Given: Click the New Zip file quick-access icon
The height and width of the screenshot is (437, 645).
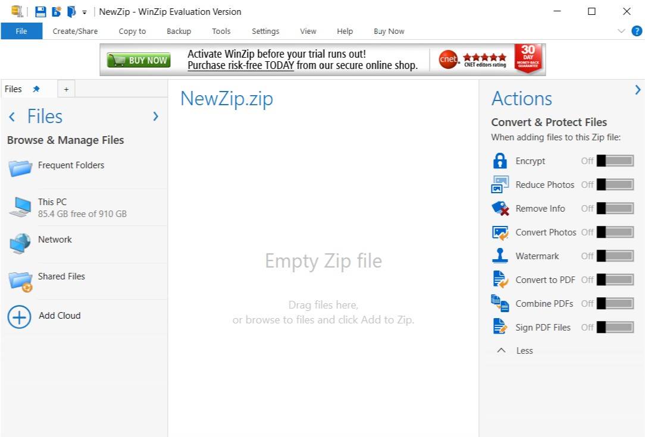Looking at the screenshot, I should click(57, 11).
